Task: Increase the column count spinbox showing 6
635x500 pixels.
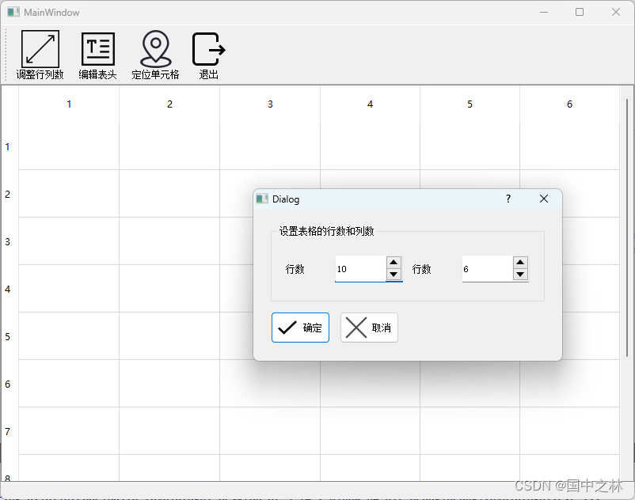Action: coord(520,262)
